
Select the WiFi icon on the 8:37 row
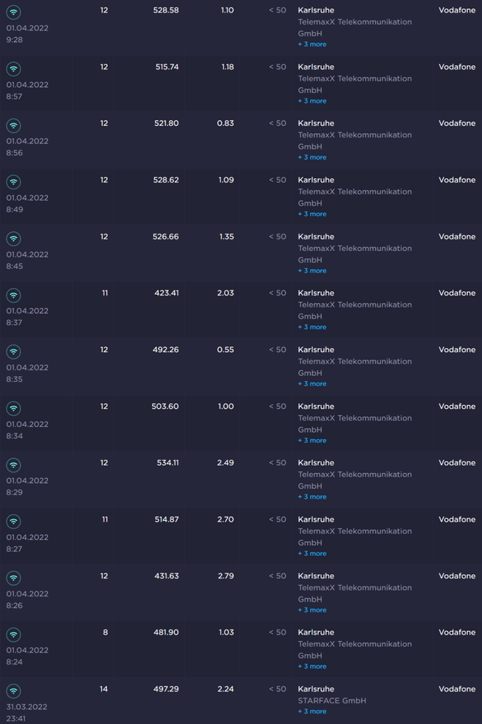click(x=13, y=295)
